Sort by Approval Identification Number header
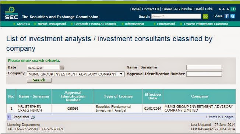The image size is (240, 134). coord(73,96)
